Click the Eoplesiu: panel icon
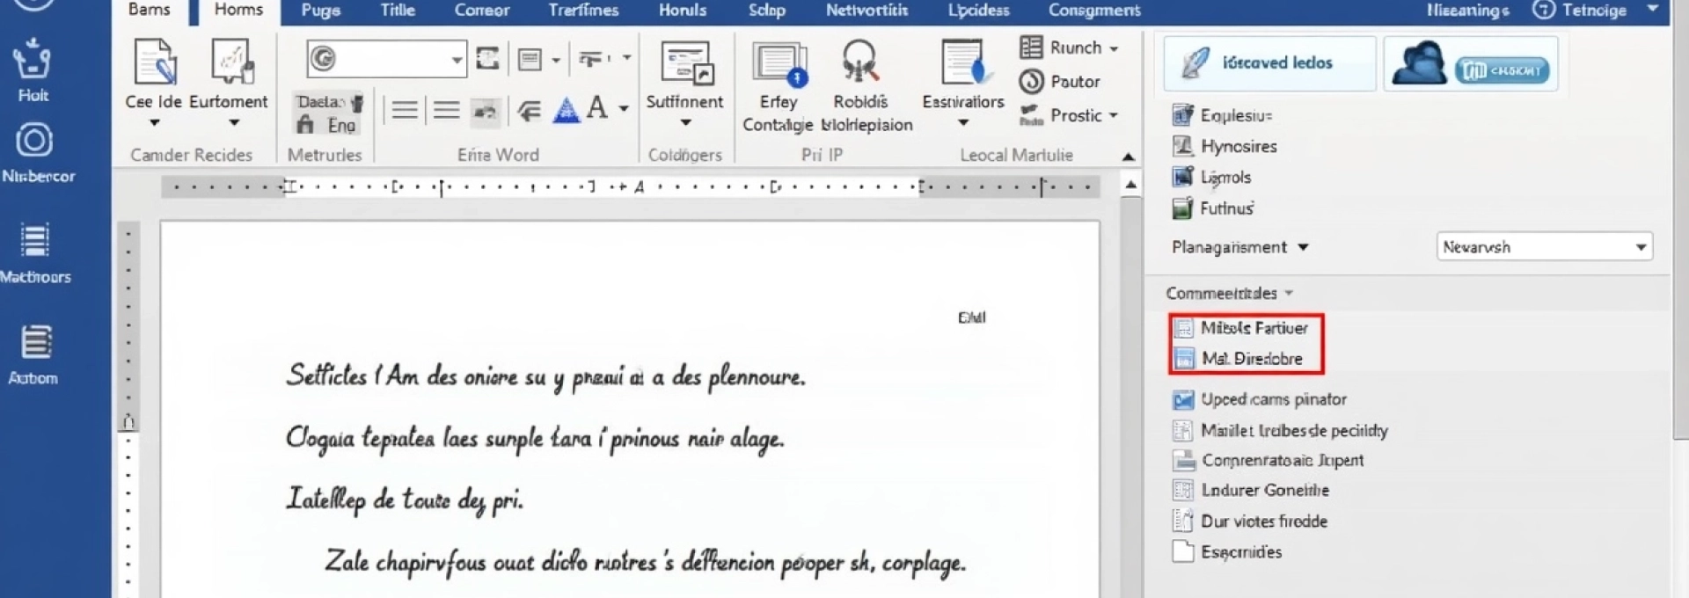1689x598 pixels. tap(1182, 115)
